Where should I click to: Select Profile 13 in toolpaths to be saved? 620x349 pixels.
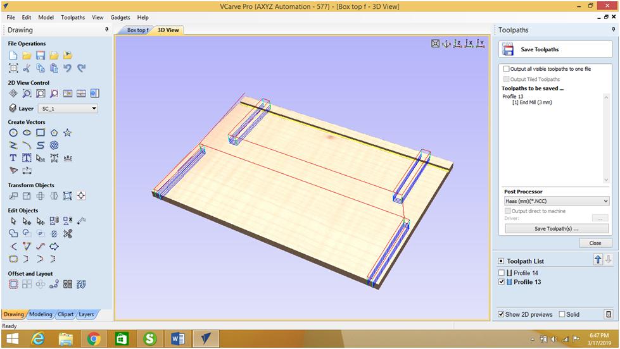512,96
